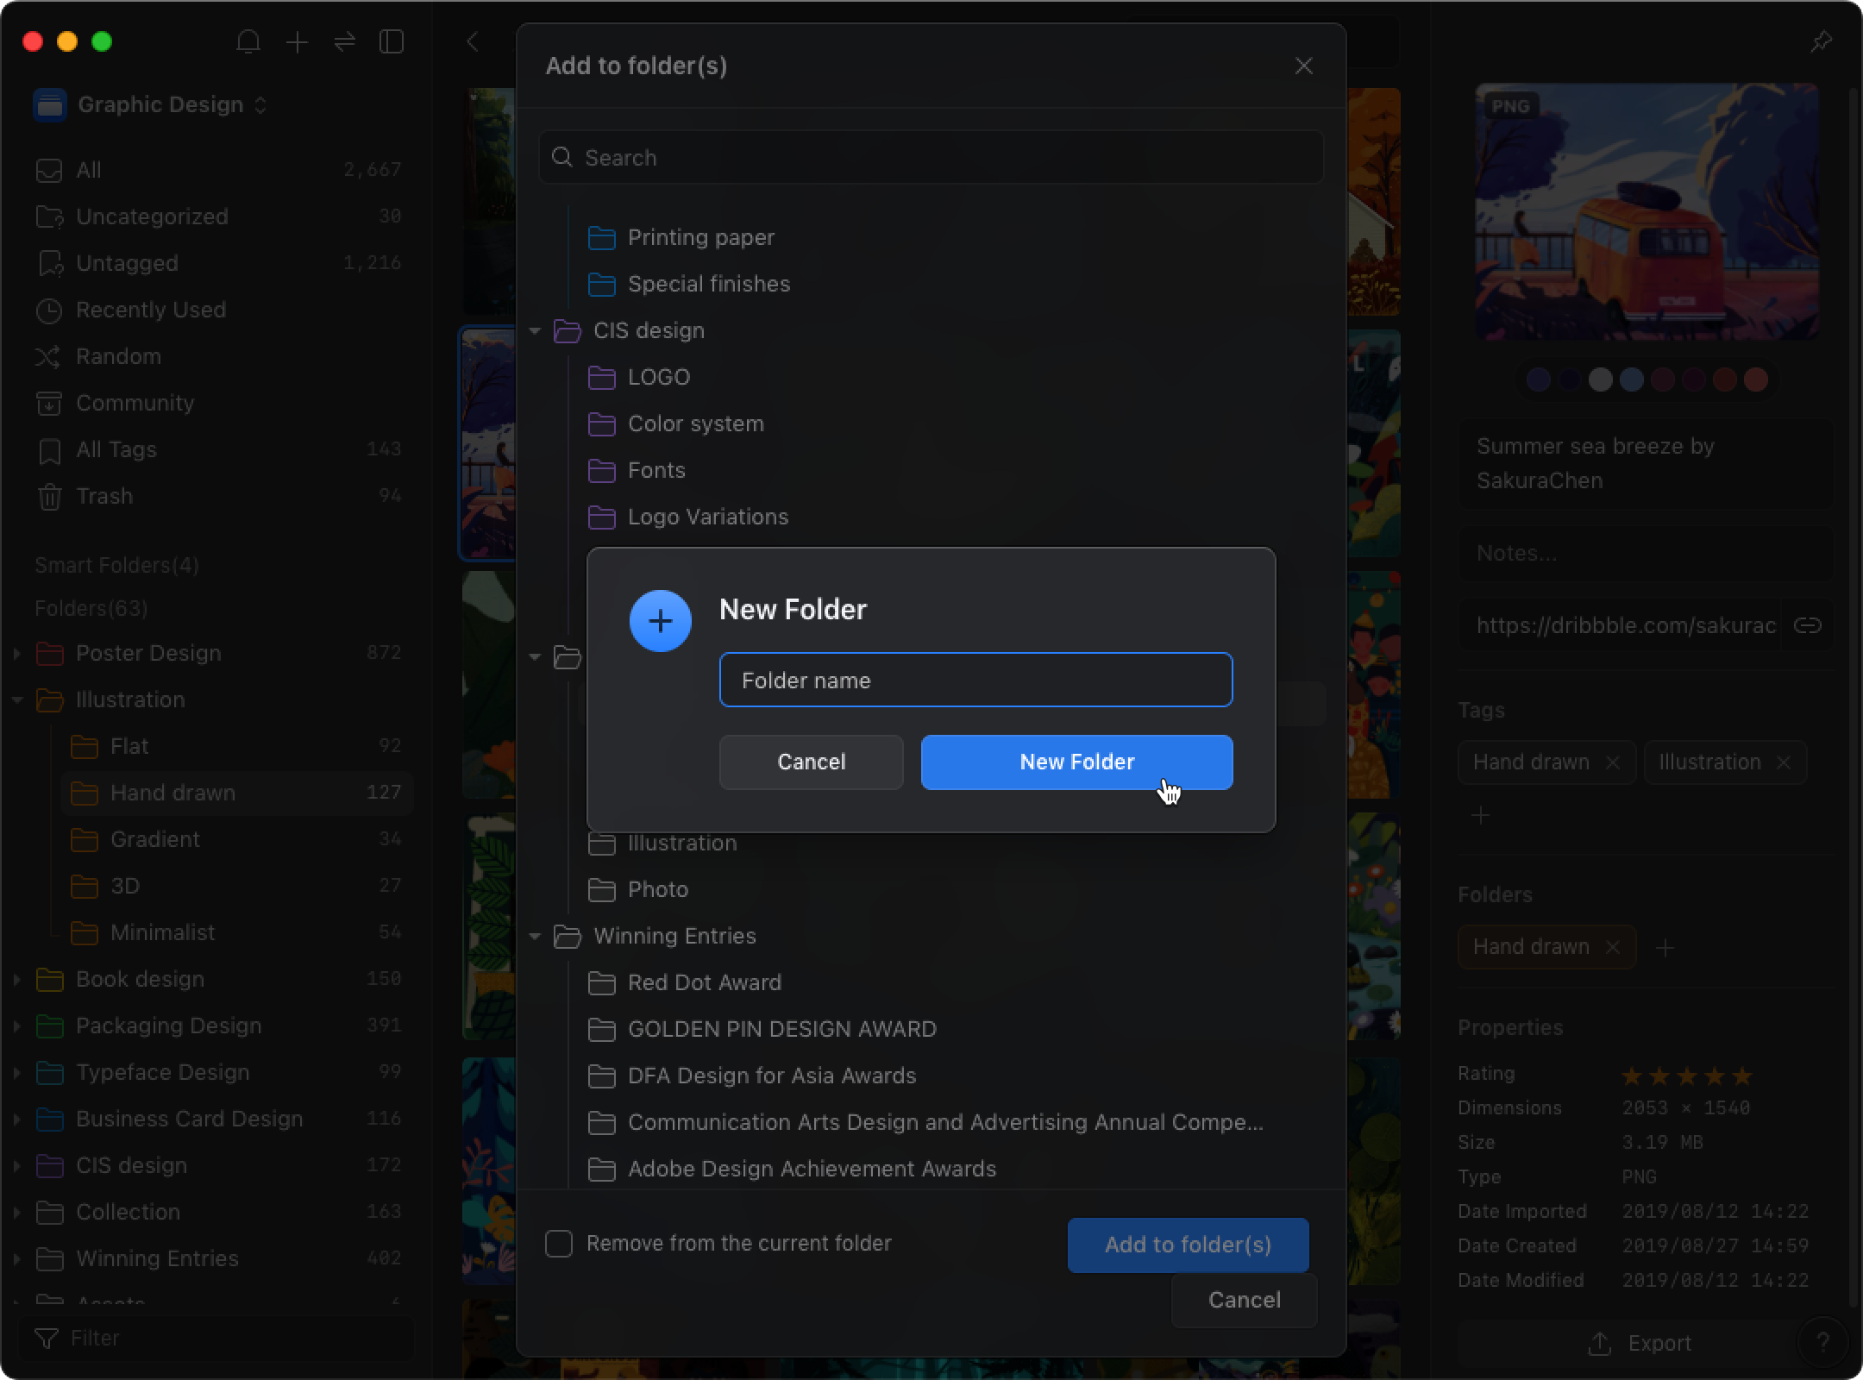The width and height of the screenshot is (1863, 1380).
Task: Select the Uncategorized item in sidebar
Action: click(152, 216)
